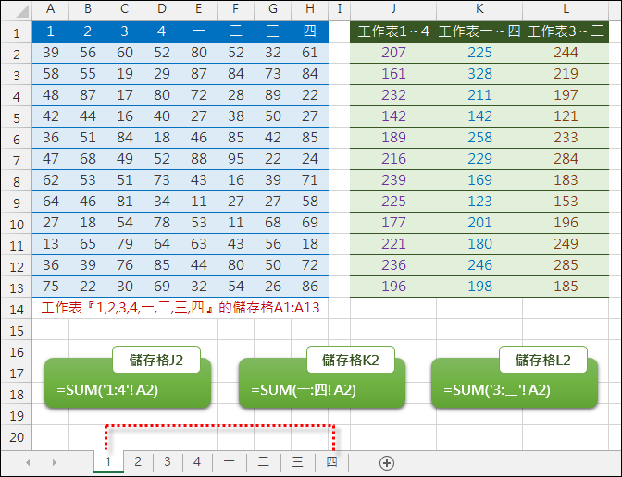Image resolution: width=622 pixels, height=477 pixels.
Task: Switch to sheet tab 1
Action: 108,461
